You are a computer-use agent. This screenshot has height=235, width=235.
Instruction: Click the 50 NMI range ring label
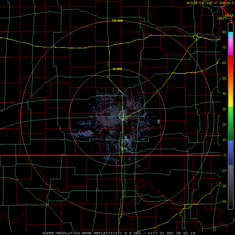tap(117, 69)
